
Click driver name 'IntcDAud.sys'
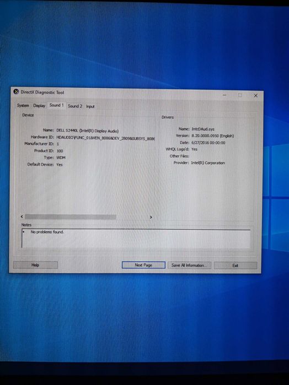click(x=203, y=129)
